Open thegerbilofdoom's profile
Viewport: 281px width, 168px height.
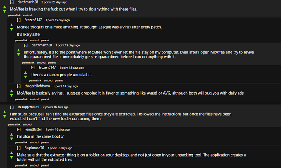tap(37, 86)
